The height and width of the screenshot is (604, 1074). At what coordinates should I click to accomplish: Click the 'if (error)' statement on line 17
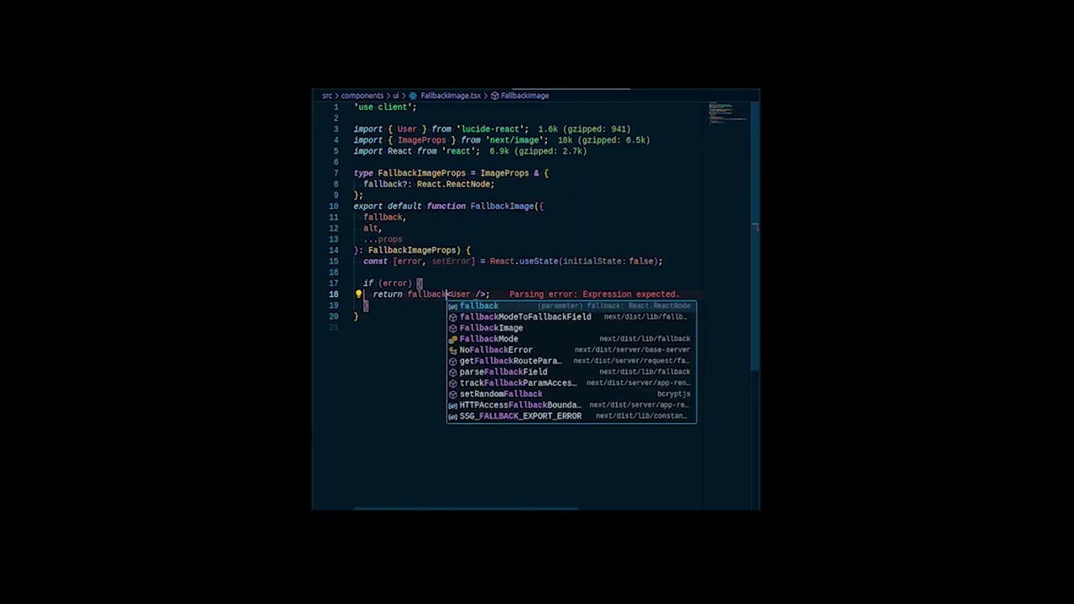[388, 284]
